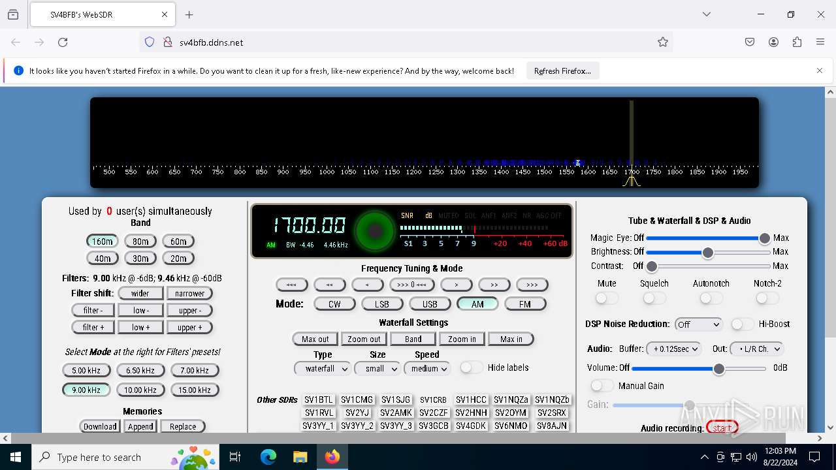
Task: Open the Save to Pocket icon
Action: pos(750,42)
